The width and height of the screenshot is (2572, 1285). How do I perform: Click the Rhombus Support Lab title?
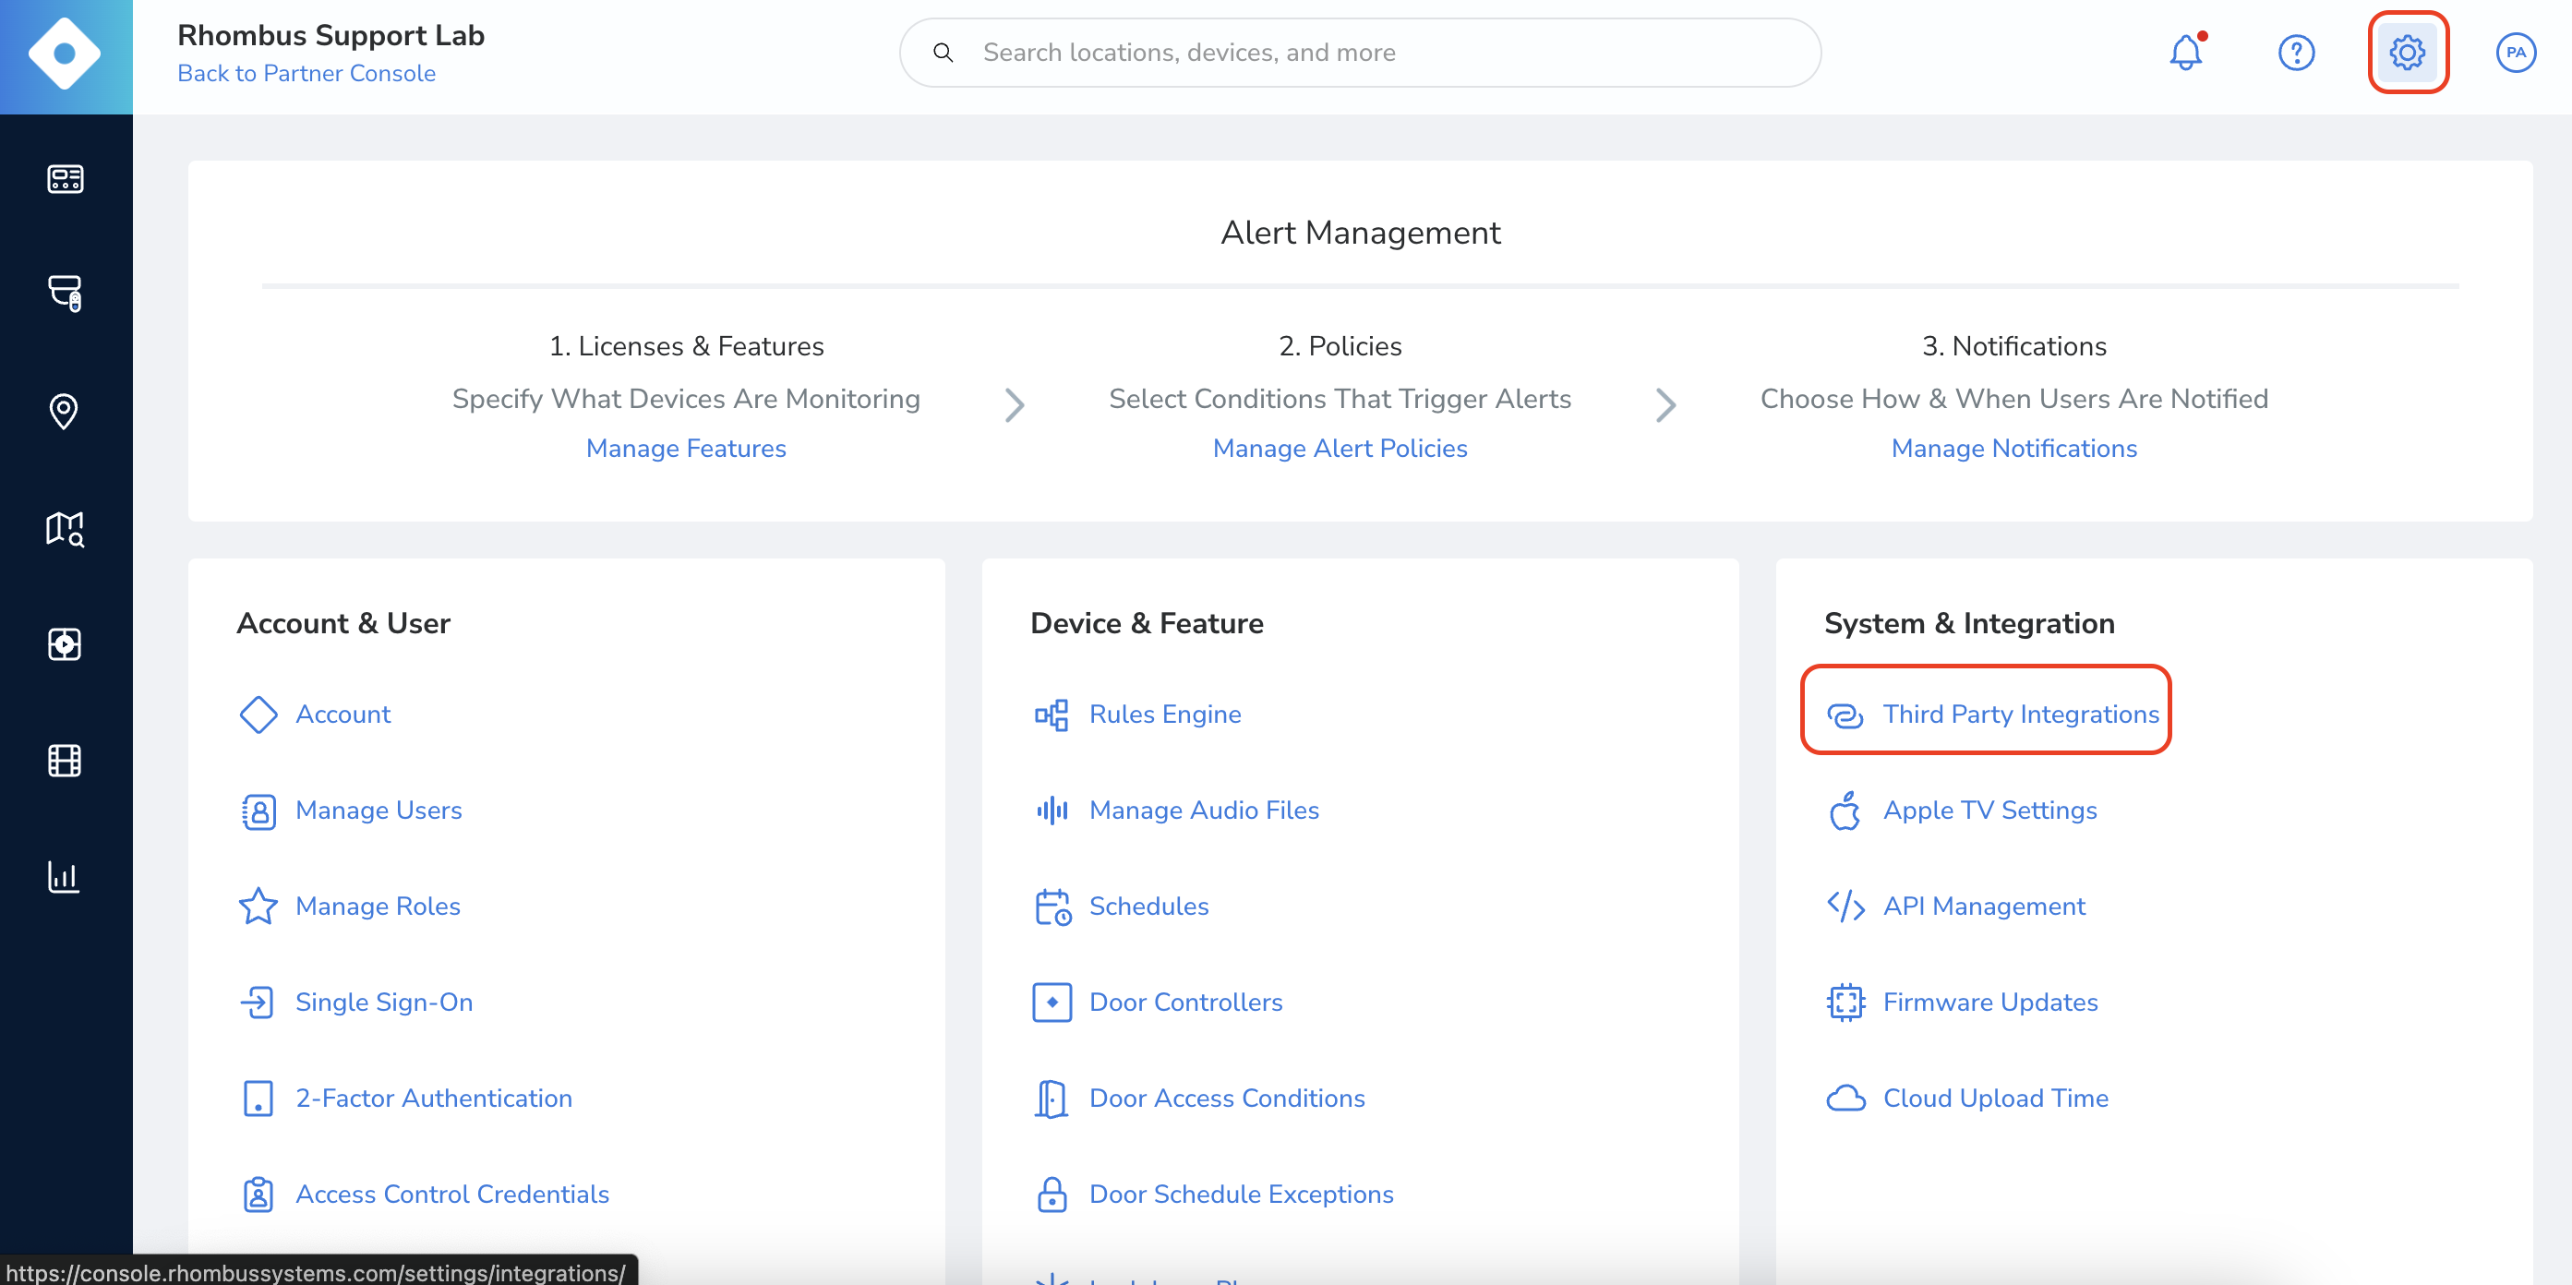click(331, 36)
